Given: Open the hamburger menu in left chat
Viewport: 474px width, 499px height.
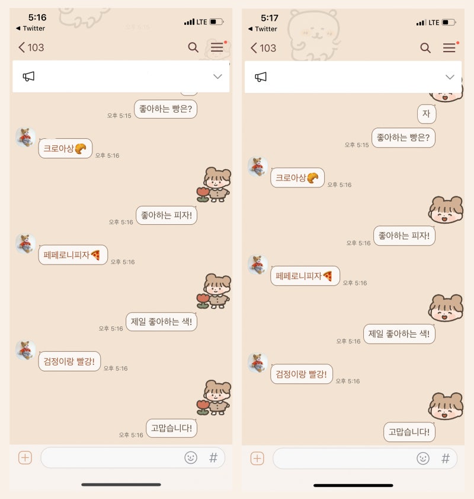Looking at the screenshot, I should [x=217, y=47].
